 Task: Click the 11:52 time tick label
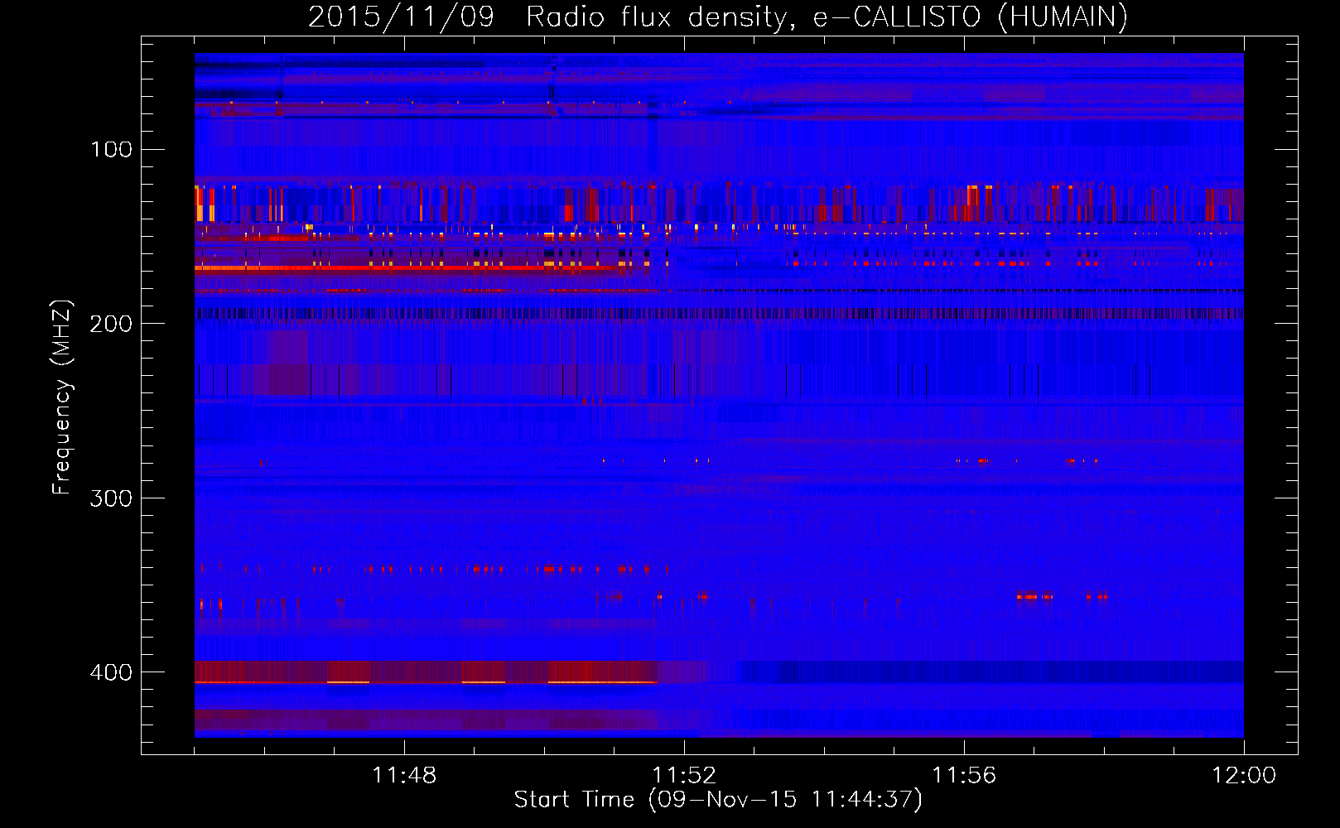point(684,775)
